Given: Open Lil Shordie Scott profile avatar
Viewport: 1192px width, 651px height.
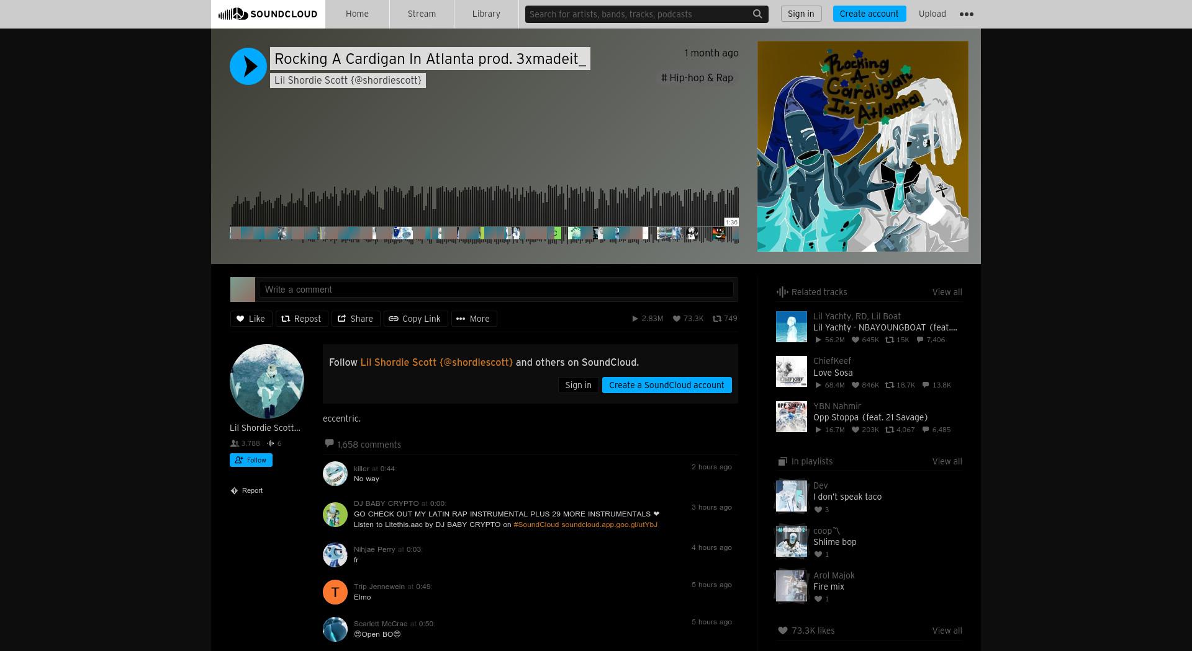Looking at the screenshot, I should [267, 381].
